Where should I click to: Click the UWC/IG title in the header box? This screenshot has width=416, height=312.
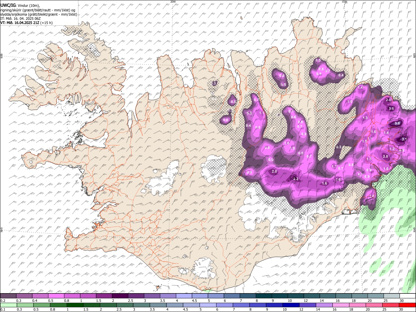[7, 5]
